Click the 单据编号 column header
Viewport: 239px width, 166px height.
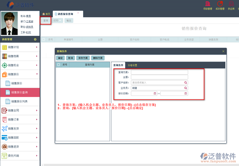[68, 40]
